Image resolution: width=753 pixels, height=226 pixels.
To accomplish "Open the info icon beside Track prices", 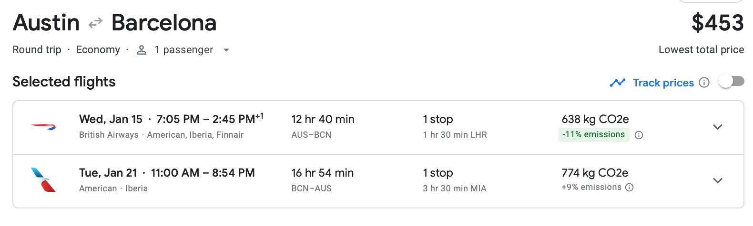I will click(704, 83).
